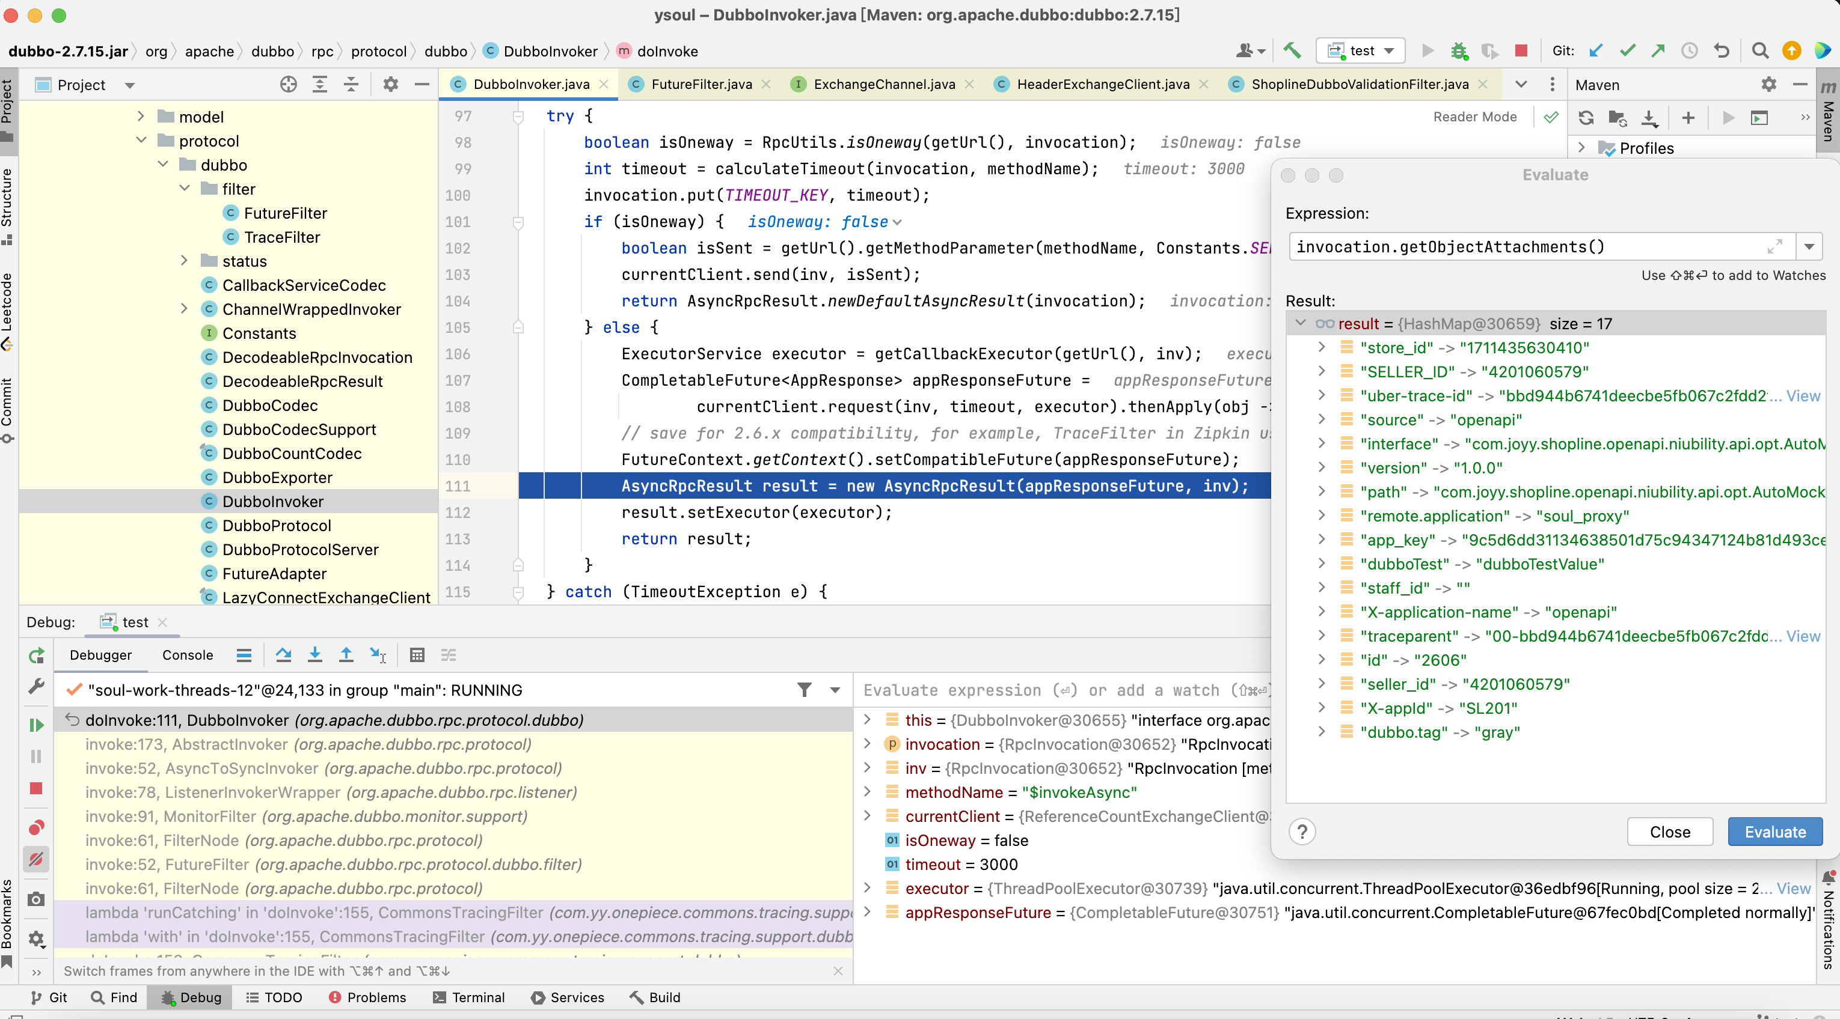This screenshot has width=1840, height=1019.
Task: Open Project view dropdown
Action: click(129, 85)
